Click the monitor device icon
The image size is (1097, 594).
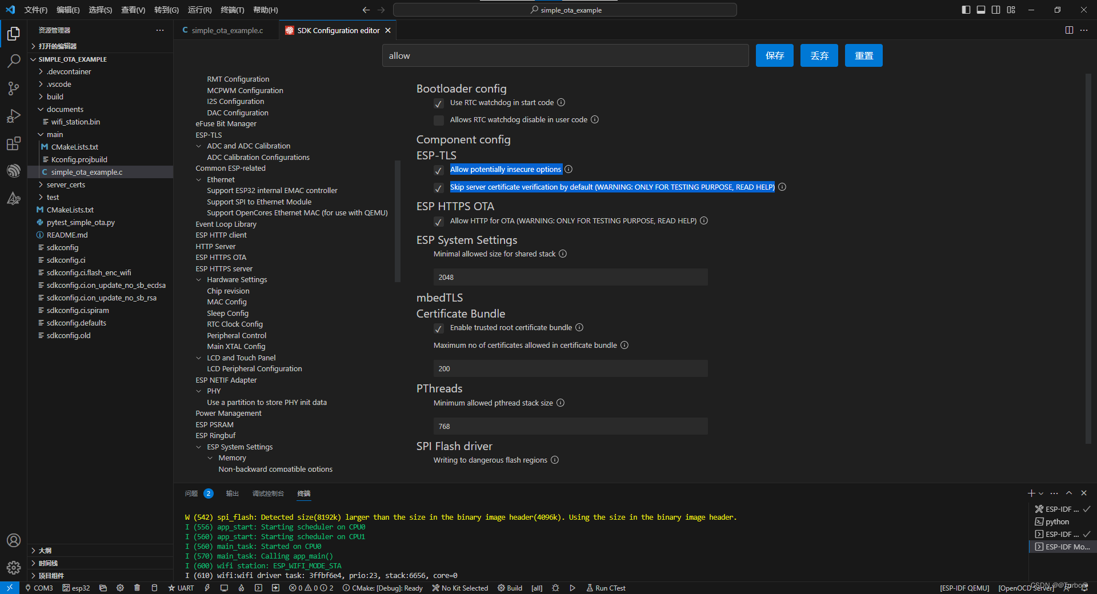[x=224, y=588]
